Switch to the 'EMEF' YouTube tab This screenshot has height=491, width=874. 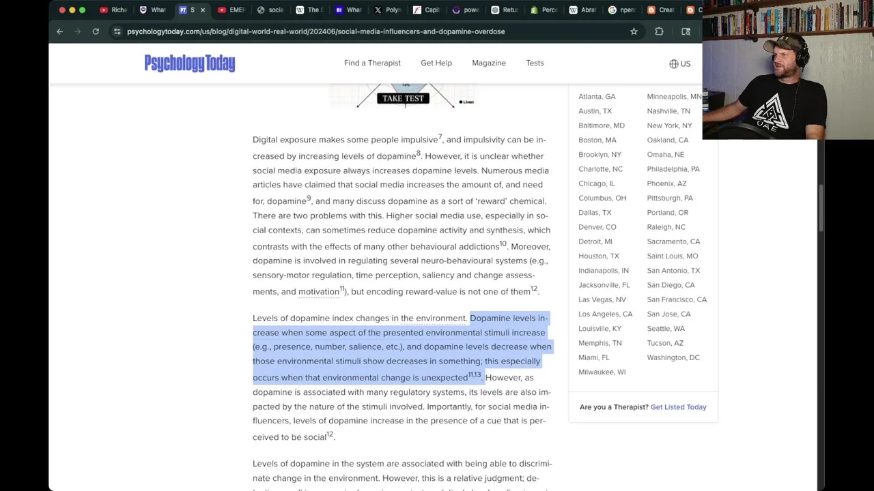[231, 10]
